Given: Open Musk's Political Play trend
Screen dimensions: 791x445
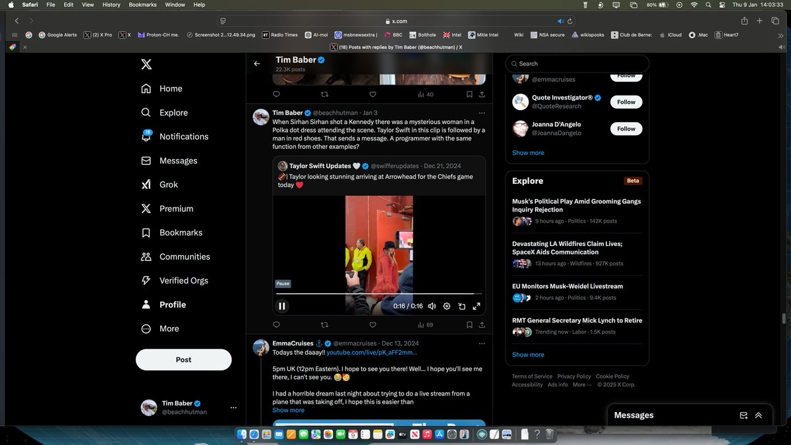Looking at the screenshot, I should tap(577, 211).
